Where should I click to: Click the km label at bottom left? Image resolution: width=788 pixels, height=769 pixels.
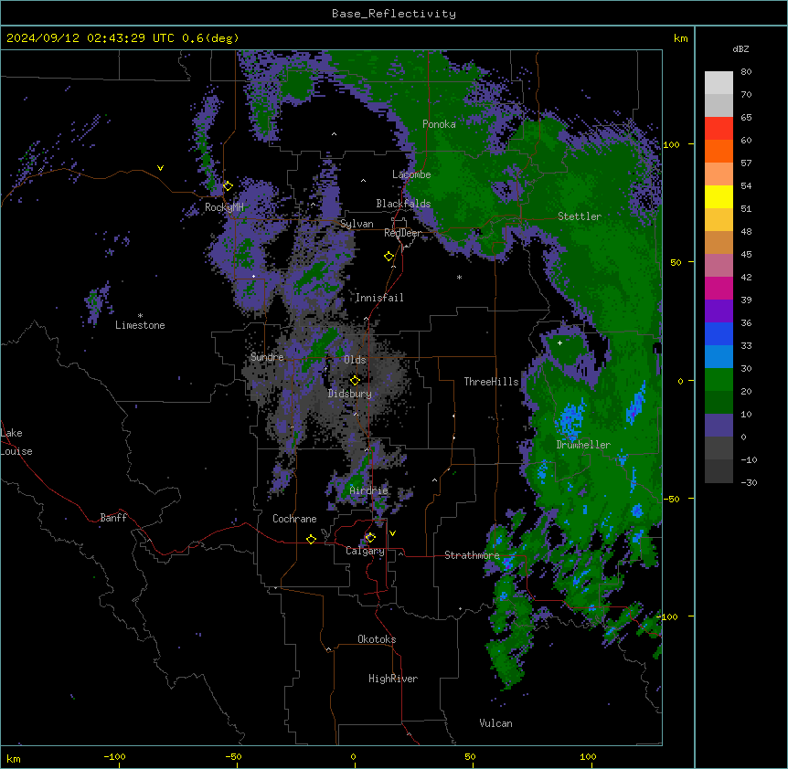click(14, 758)
